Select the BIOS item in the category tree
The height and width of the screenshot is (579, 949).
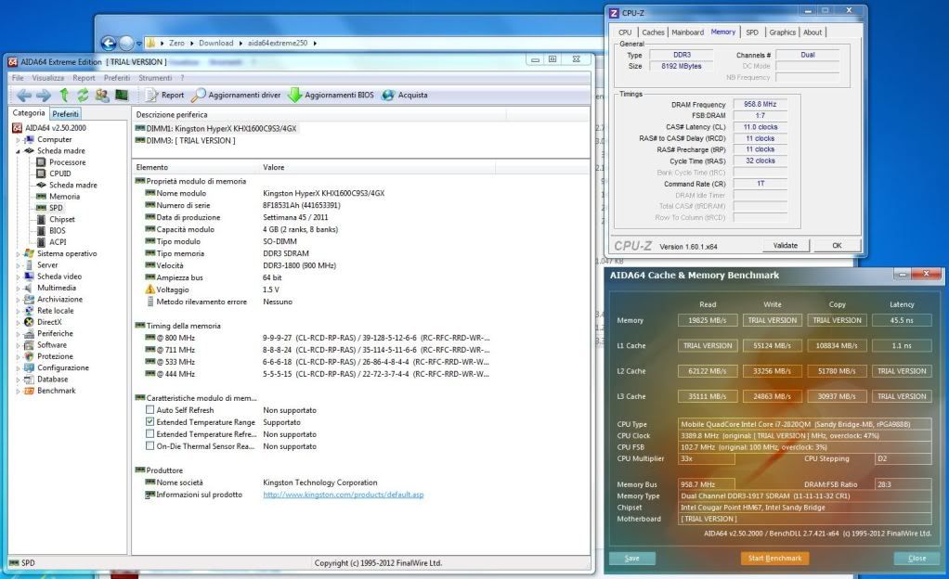[57, 230]
